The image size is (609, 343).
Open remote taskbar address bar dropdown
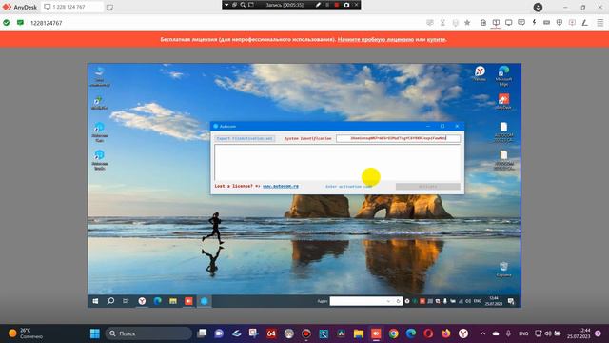[388, 301]
